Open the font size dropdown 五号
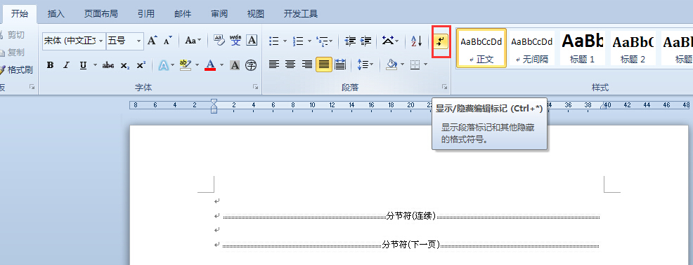 click(138, 41)
